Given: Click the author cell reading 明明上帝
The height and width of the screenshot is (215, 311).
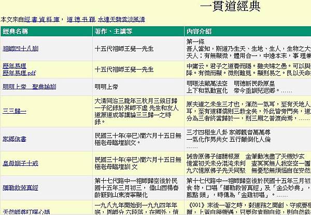Looking at the screenshot, I should [x=106, y=87].
